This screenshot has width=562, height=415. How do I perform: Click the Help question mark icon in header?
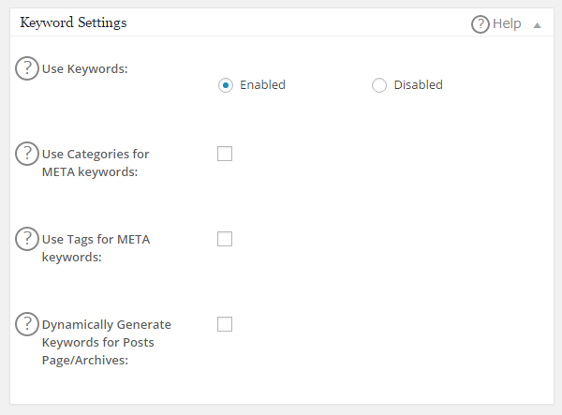481,24
